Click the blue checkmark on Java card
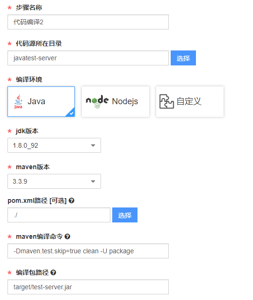The height and width of the screenshot is (300, 253). pyautogui.click(x=71, y=113)
